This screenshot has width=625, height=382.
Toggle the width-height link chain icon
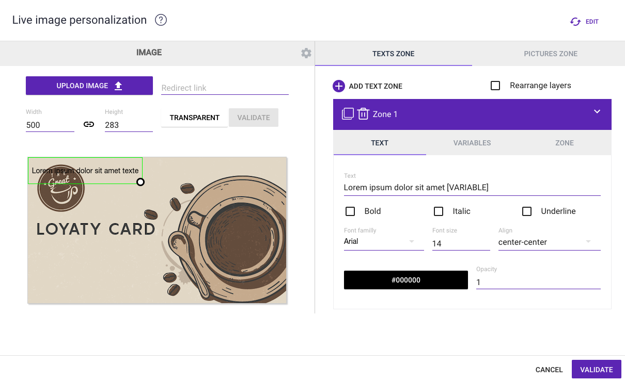point(89,124)
